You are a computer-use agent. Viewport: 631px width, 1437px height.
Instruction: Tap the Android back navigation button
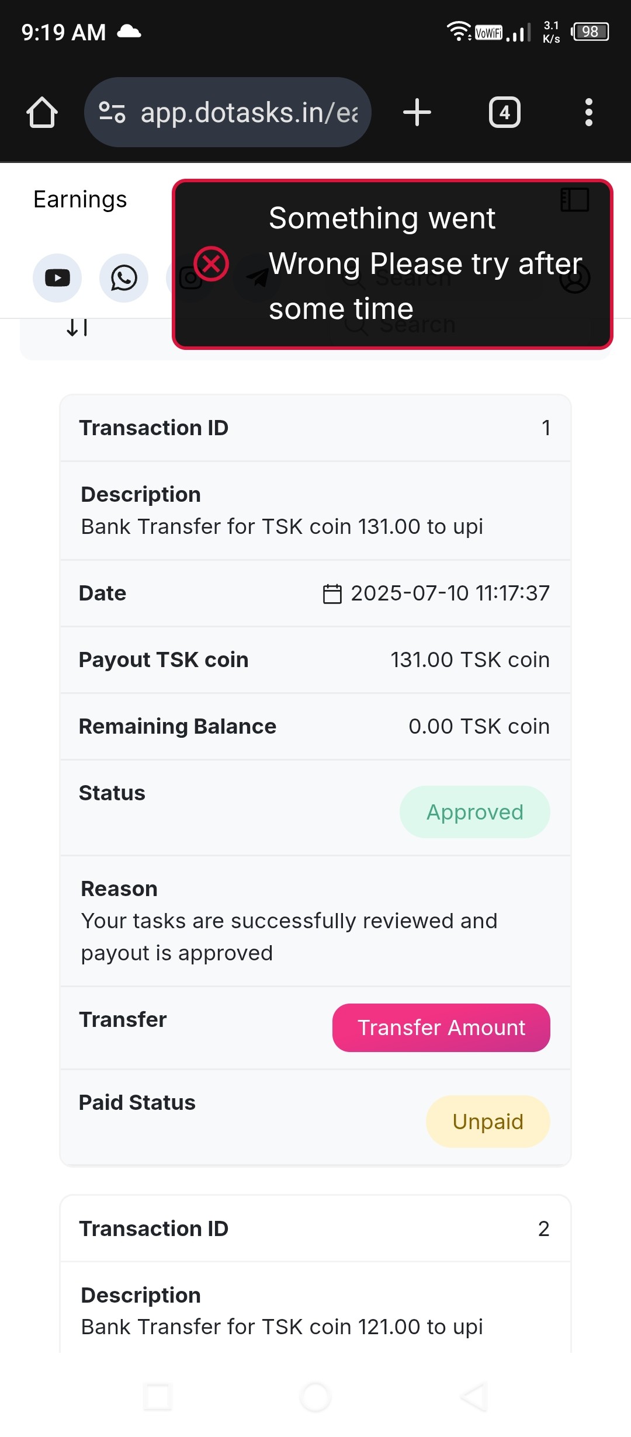tap(473, 1397)
